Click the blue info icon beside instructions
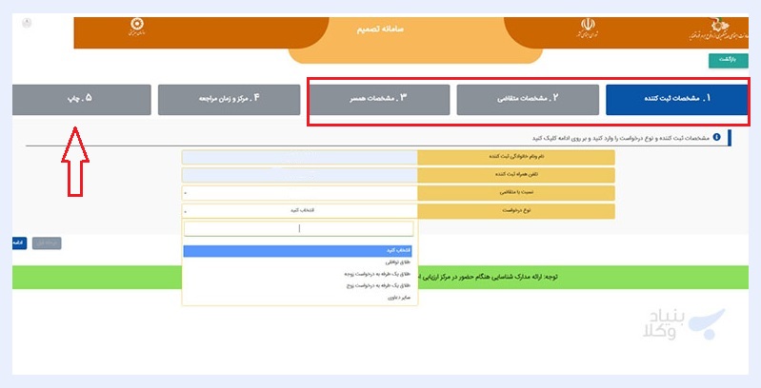 tap(716, 138)
